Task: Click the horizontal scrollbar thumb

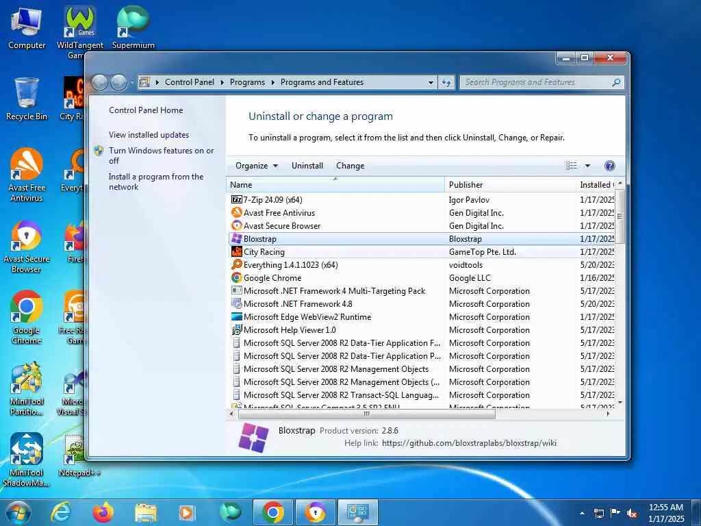Action: pos(367,414)
